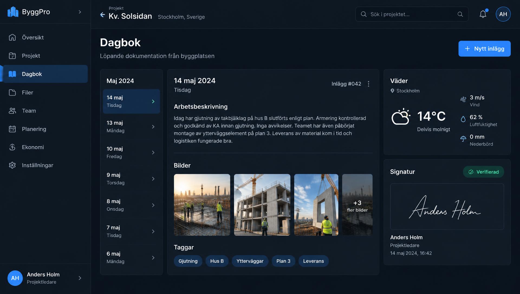The image size is (520, 294).
Task: Click the Översikt home icon
Action: (12, 37)
